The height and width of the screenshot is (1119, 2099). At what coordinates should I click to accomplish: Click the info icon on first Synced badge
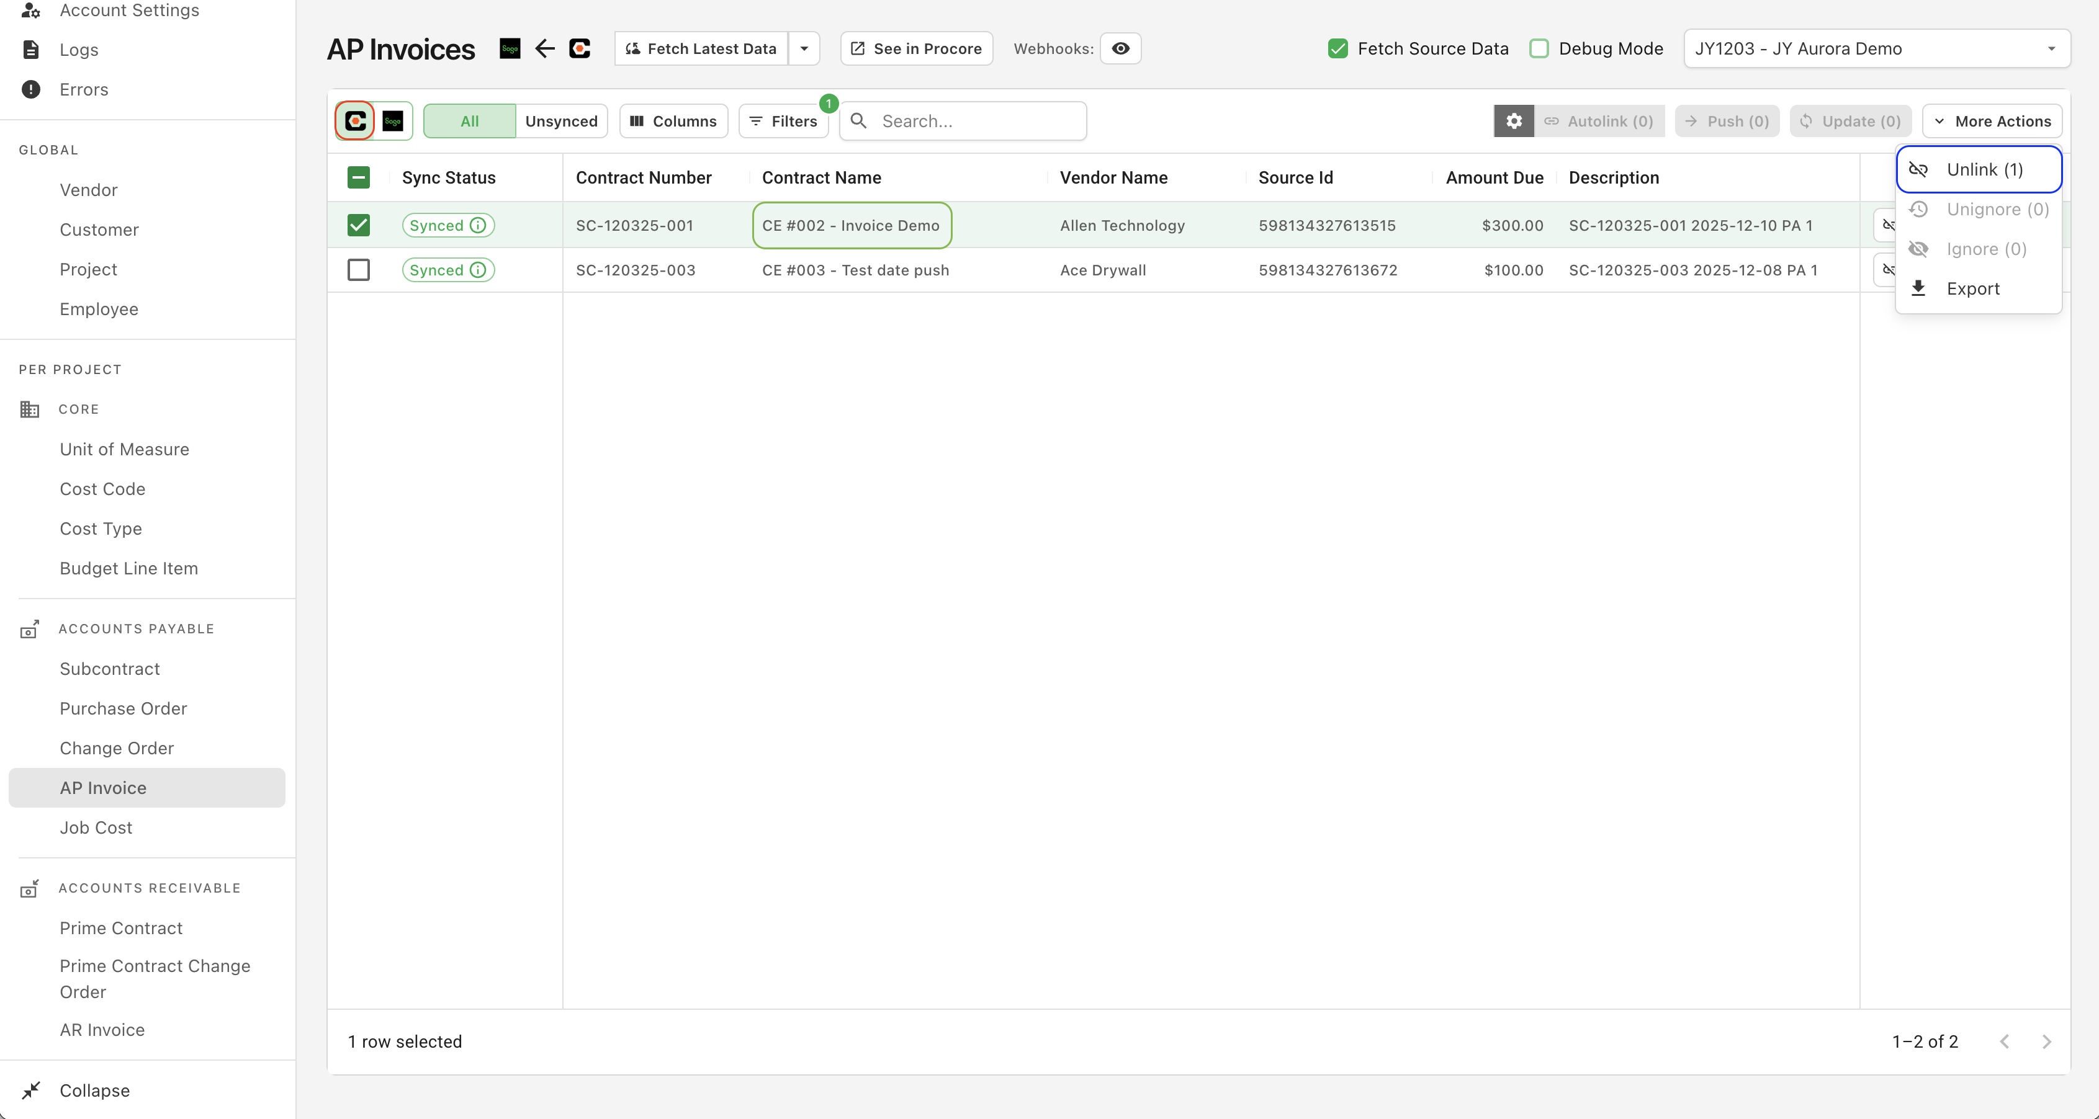(x=479, y=226)
